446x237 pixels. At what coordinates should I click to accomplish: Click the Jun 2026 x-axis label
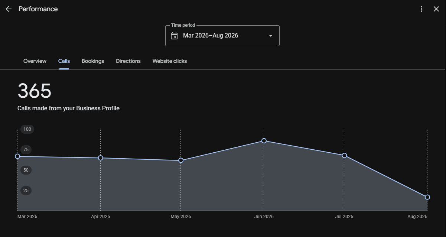[x=264, y=217]
